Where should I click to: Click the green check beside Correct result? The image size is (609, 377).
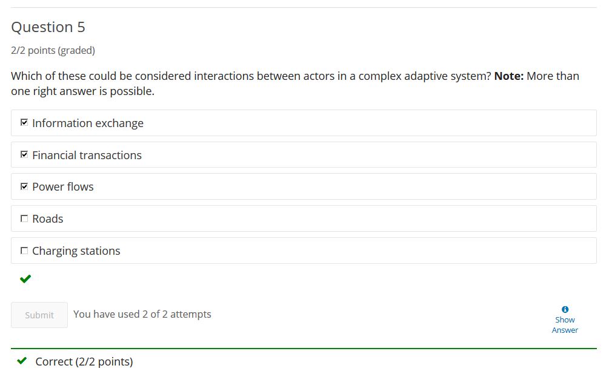[22, 361]
